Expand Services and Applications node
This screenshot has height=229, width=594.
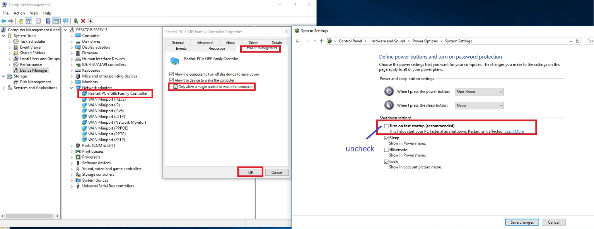(x=4, y=88)
